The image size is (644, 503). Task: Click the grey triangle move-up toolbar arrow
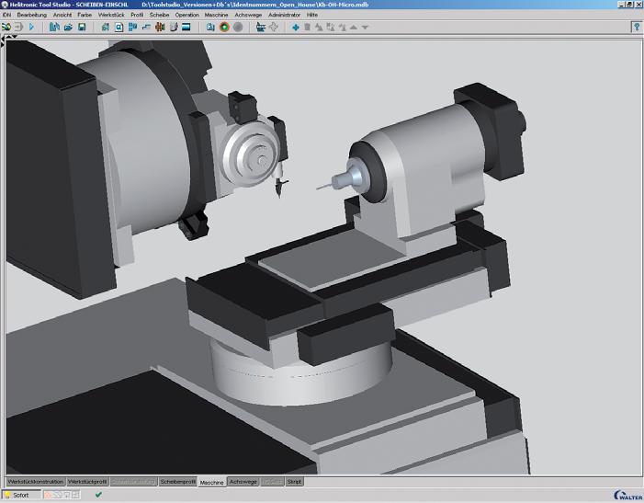point(353,27)
